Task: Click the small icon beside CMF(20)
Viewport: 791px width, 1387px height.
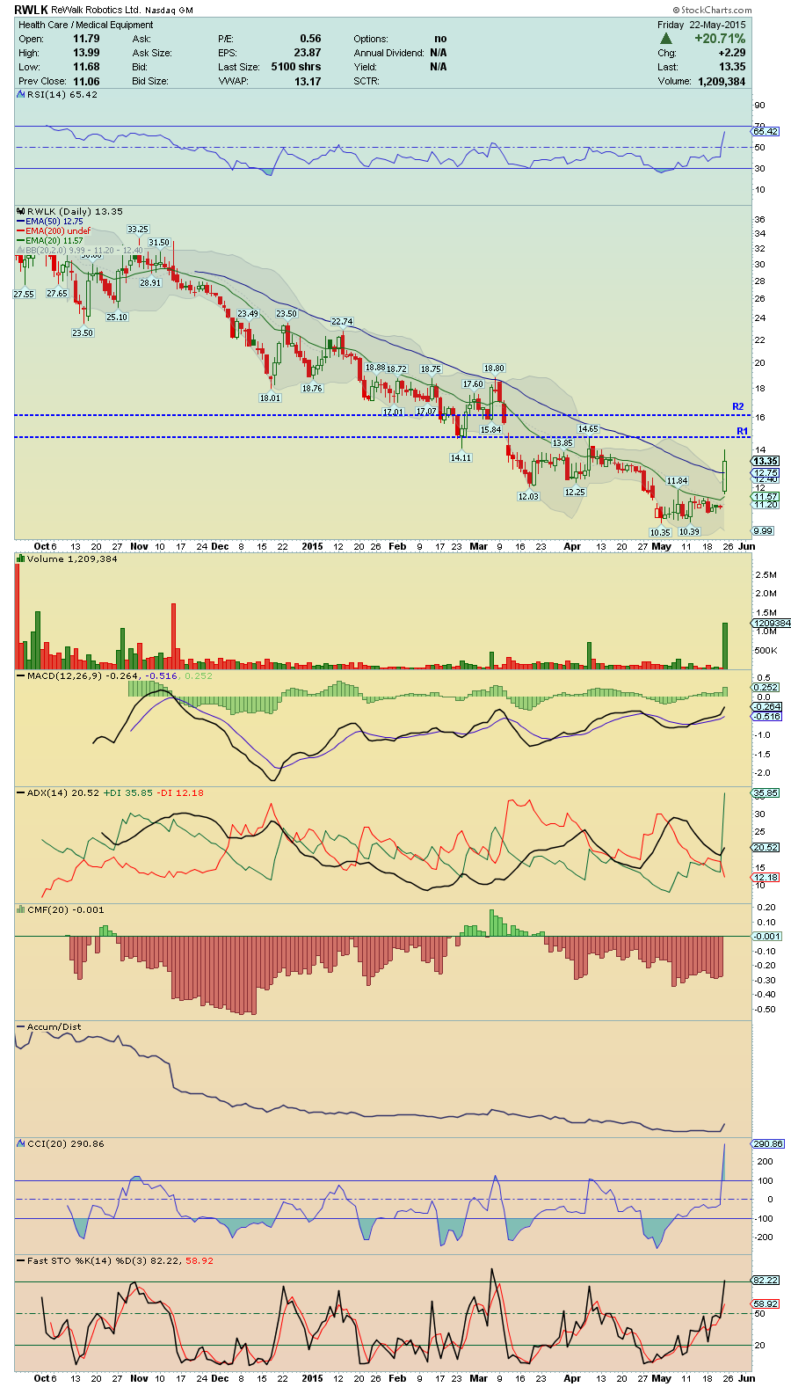Action: [x=21, y=909]
